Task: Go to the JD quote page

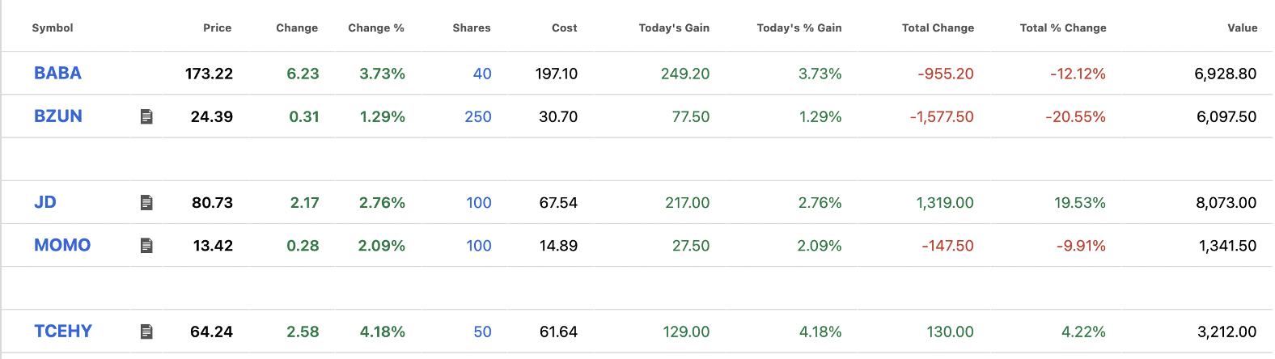Action: tap(45, 203)
